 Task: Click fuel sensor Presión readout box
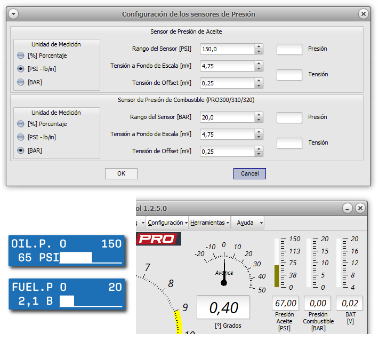(x=289, y=117)
